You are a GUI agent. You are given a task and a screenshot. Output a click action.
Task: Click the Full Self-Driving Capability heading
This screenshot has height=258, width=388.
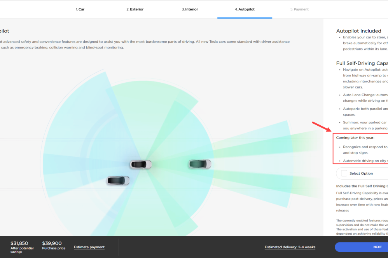coord(362,63)
